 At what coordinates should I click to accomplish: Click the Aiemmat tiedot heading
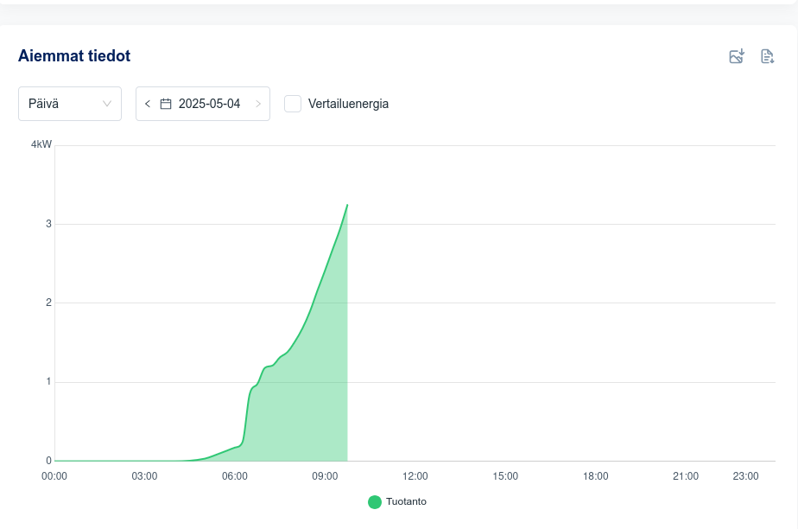(74, 56)
